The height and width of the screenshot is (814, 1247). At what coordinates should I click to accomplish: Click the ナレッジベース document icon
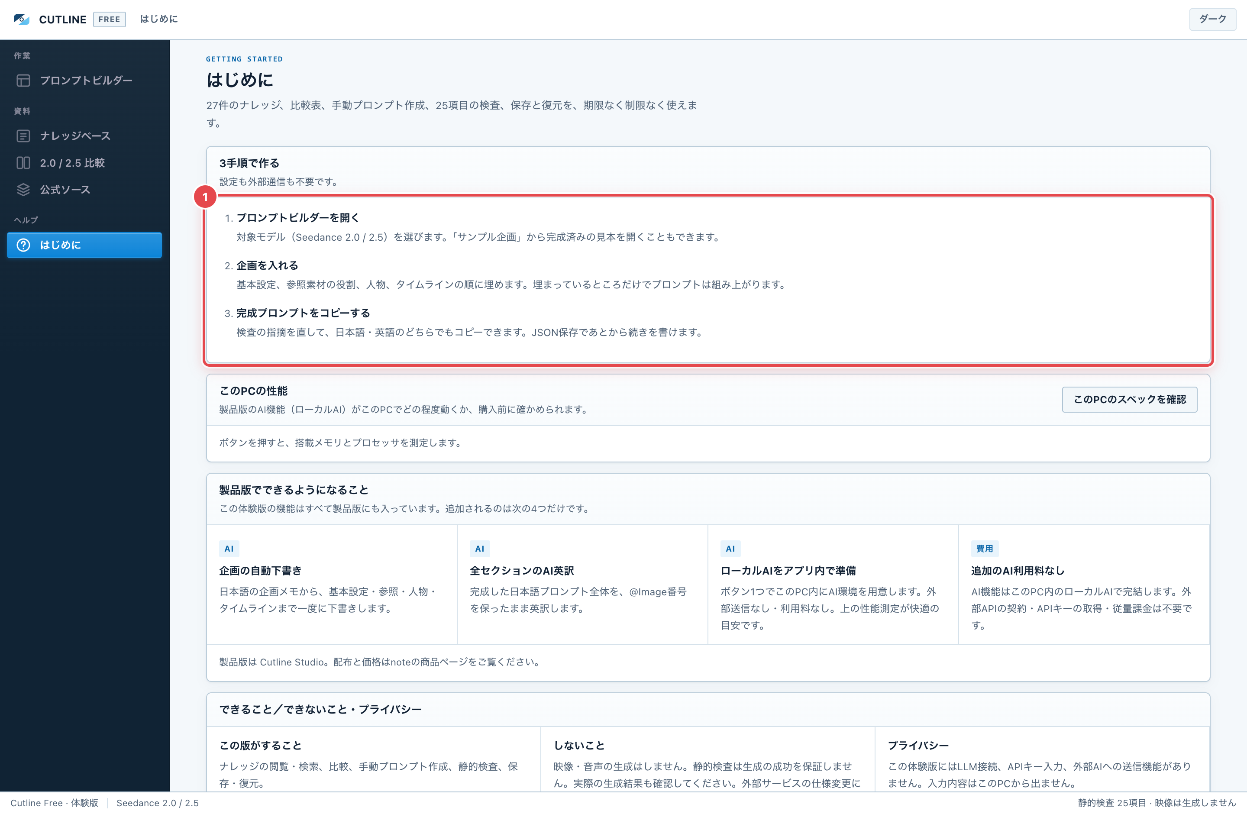pos(23,136)
